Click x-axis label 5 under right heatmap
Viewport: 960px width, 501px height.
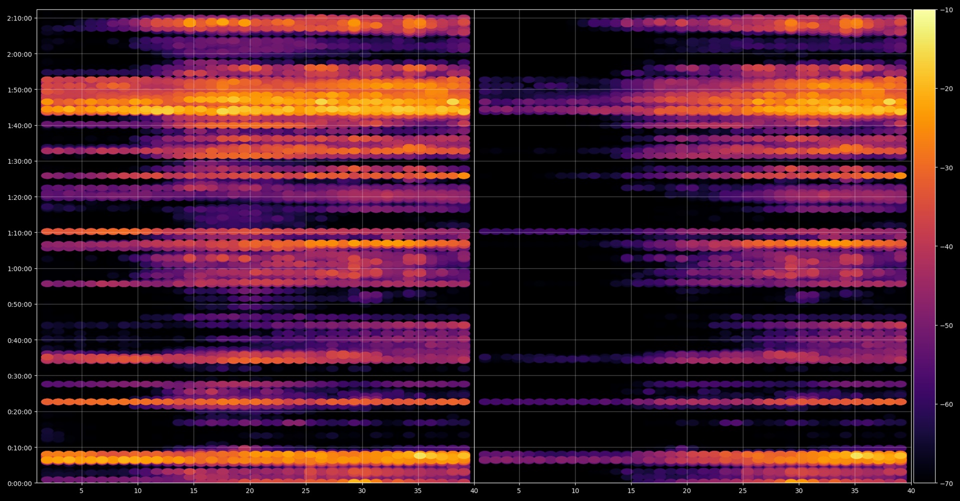(x=519, y=491)
